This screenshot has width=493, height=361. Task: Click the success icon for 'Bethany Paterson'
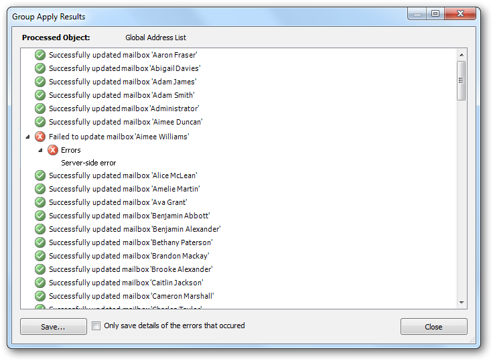[x=40, y=242]
